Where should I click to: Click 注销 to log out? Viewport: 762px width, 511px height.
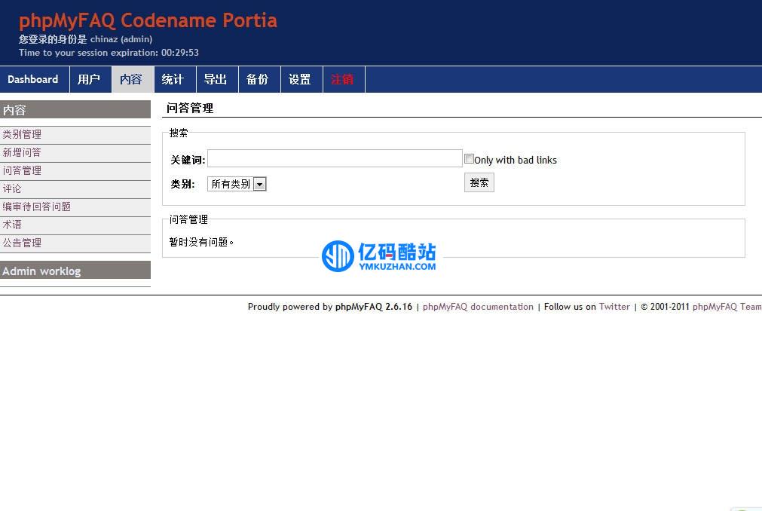[343, 79]
